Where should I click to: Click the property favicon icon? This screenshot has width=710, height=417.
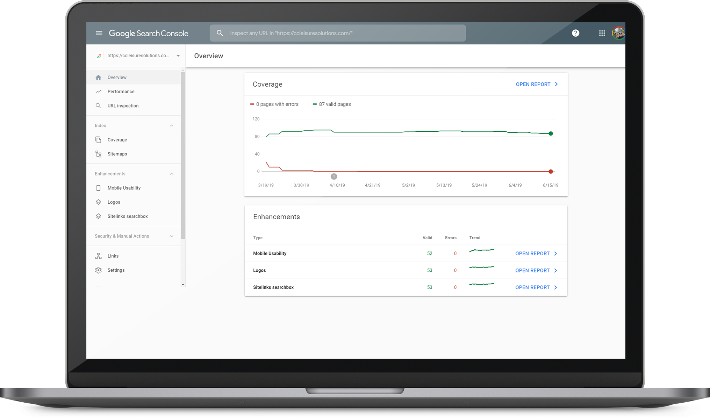pos(99,56)
